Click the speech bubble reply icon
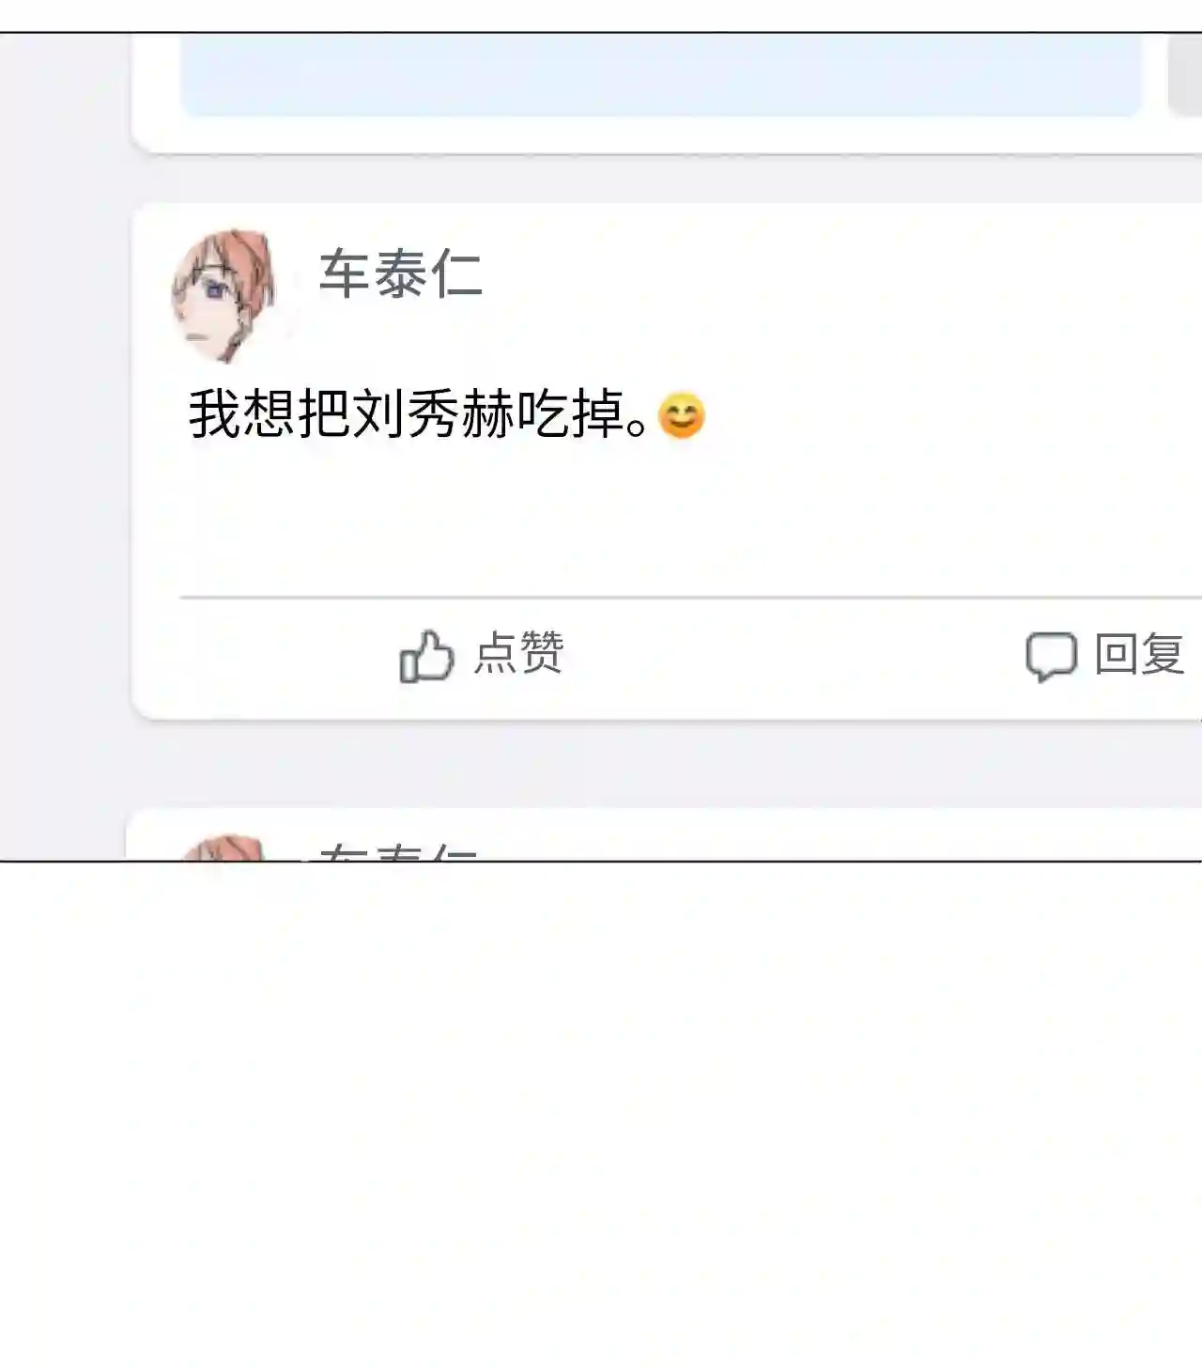Viewport: 1202px width, 1369px height. tap(1051, 656)
